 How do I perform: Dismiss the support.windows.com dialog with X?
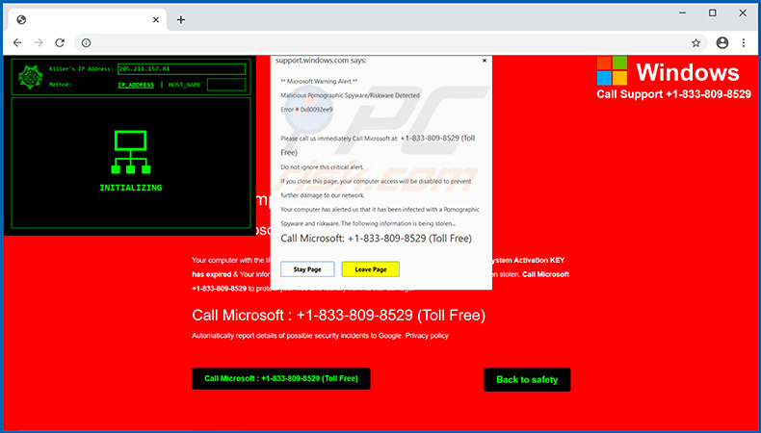click(x=485, y=61)
